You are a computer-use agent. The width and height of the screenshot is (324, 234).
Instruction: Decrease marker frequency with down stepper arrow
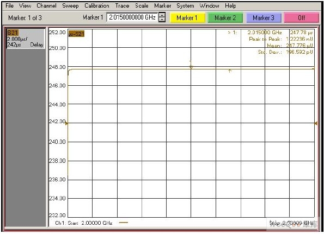pyautogui.click(x=162, y=20)
